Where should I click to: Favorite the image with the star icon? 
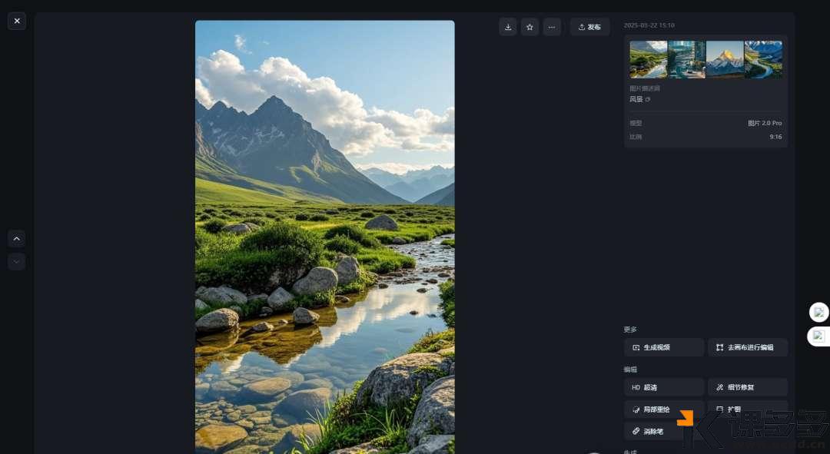[530, 27]
